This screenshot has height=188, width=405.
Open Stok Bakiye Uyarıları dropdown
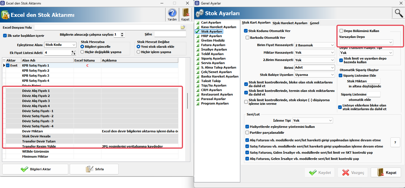point(314,75)
